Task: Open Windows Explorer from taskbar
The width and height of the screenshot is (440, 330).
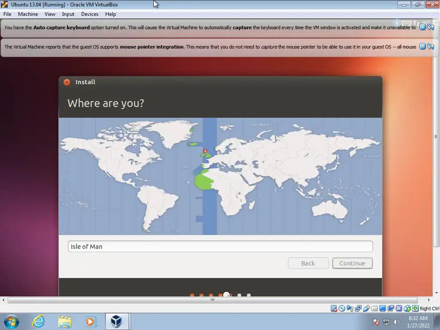Action: point(65,321)
